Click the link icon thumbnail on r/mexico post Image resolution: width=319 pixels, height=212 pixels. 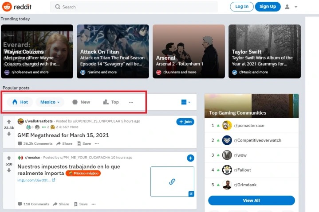pyautogui.click(x=172, y=181)
